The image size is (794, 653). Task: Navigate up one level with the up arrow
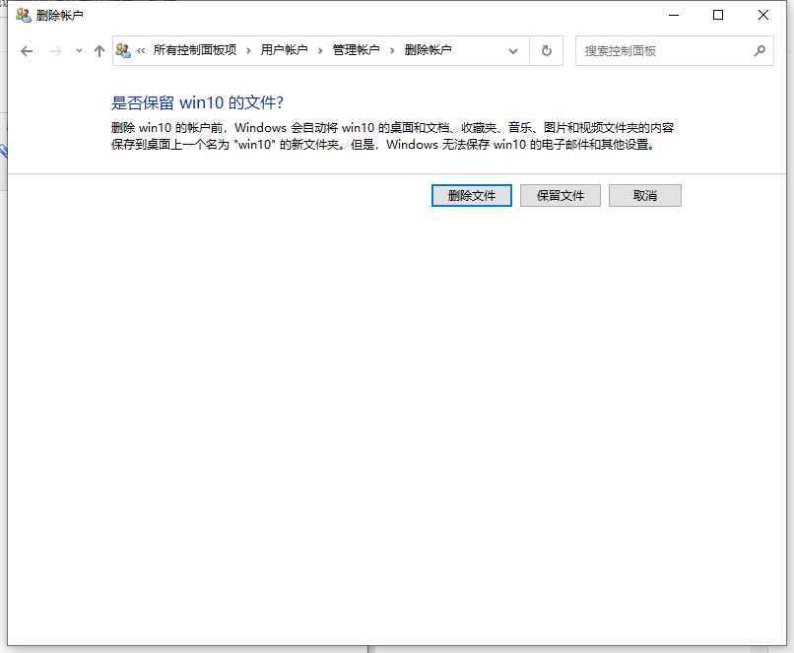point(99,50)
